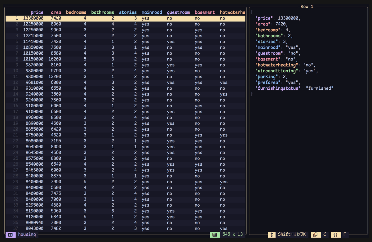The width and height of the screenshot is (372, 242).
Task: Click the "hotwaterheating" key in the JSON panel
Action: [x=277, y=65]
